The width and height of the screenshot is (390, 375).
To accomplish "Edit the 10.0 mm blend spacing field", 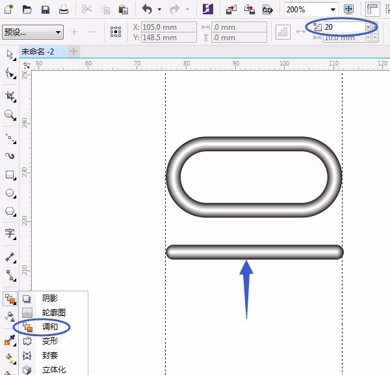I will 344,38.
